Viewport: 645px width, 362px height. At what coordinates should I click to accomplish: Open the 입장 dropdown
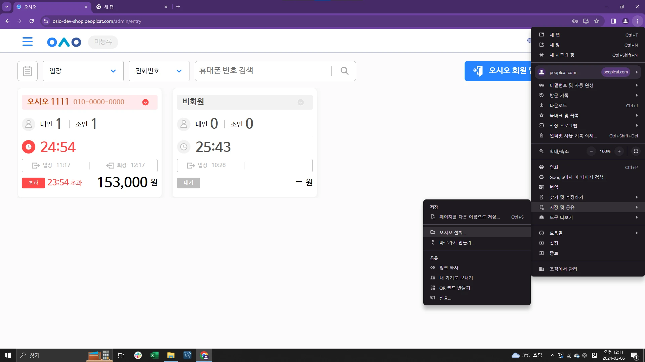tap(83, 71)
